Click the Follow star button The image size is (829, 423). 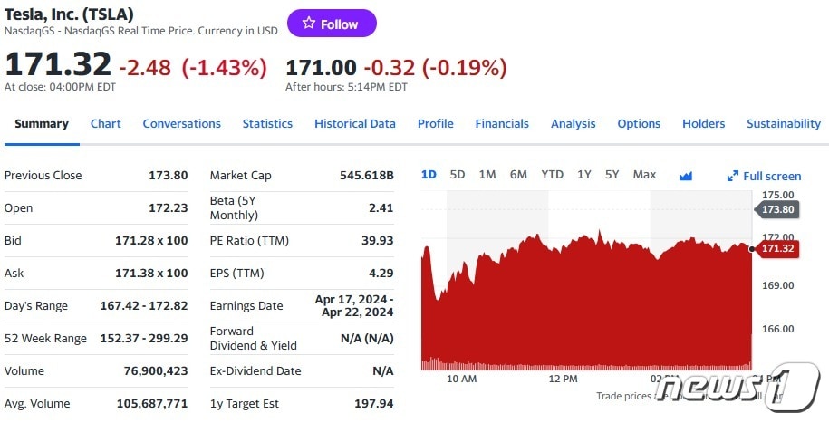[332, 24]
